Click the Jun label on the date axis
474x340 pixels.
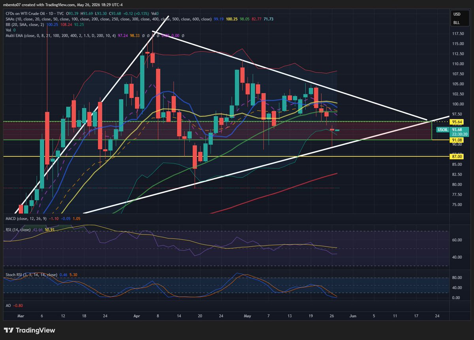pos(353,316)
